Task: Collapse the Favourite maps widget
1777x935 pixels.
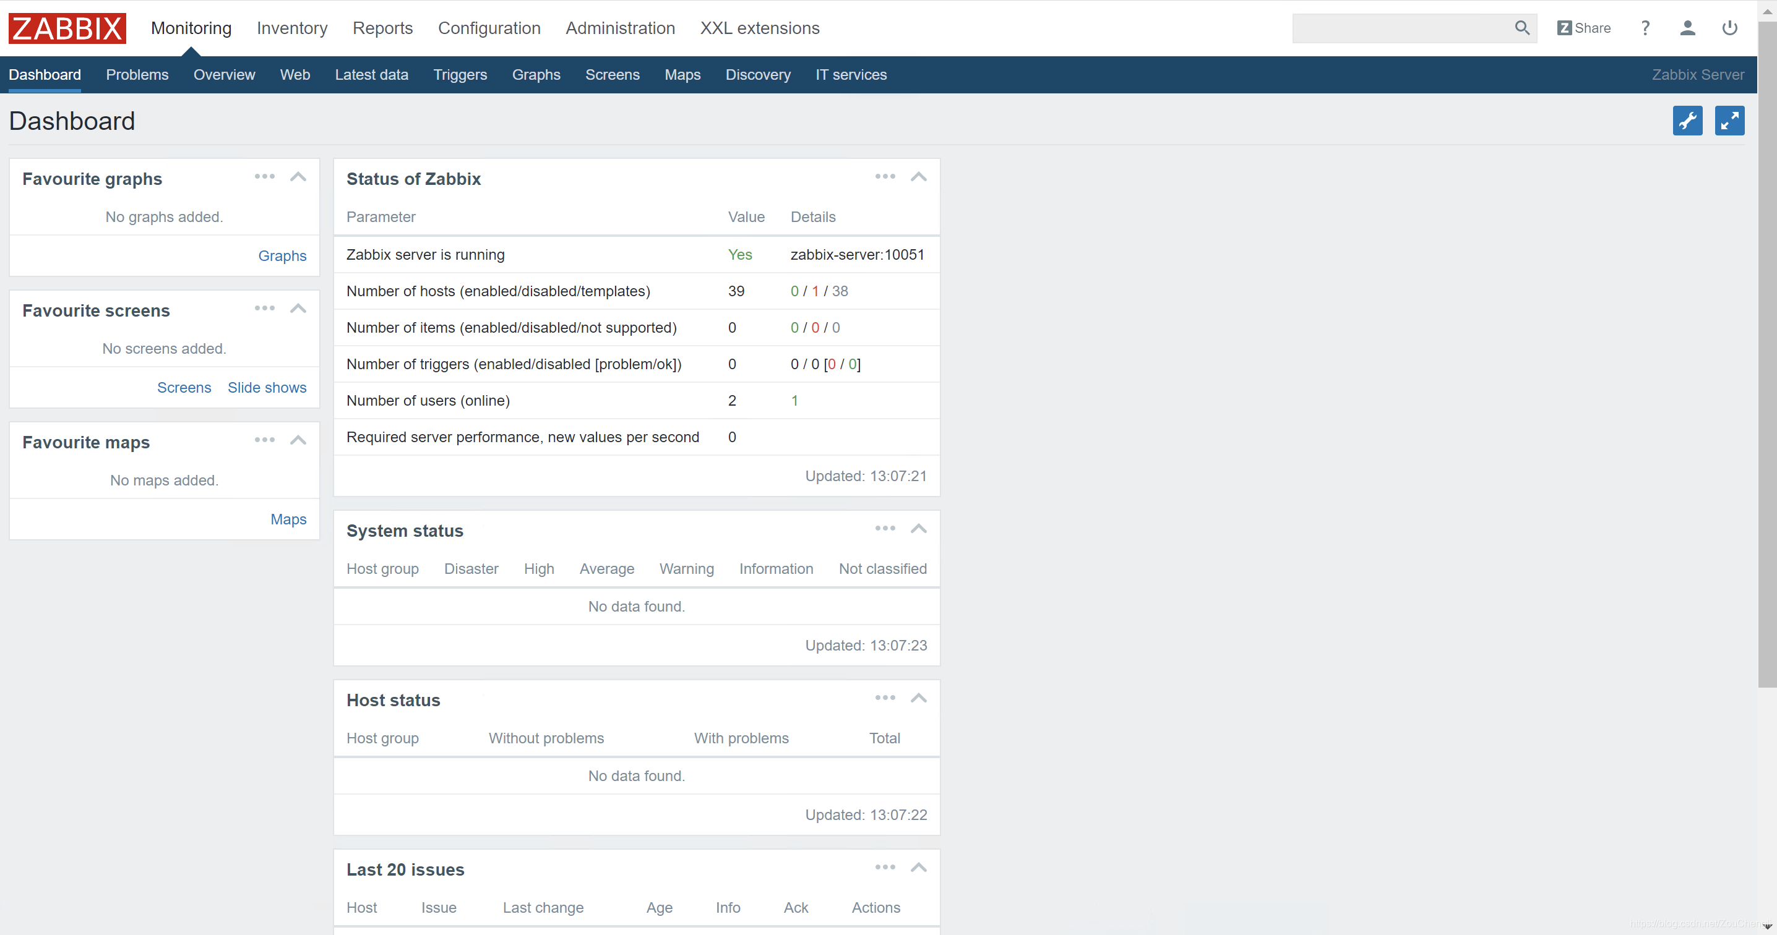Action: pos(298,441)
